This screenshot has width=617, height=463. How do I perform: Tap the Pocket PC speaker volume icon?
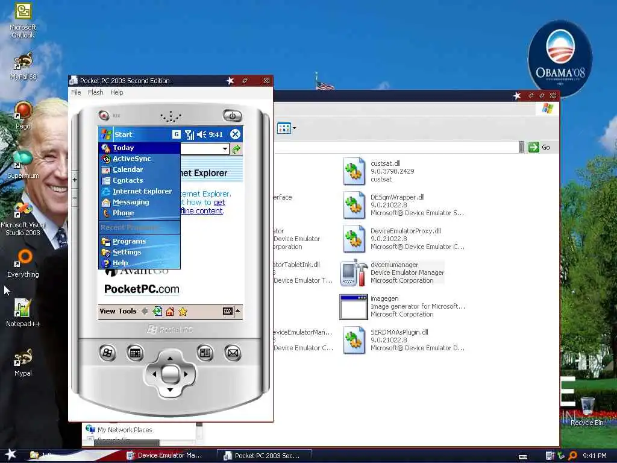pos(201,134)
